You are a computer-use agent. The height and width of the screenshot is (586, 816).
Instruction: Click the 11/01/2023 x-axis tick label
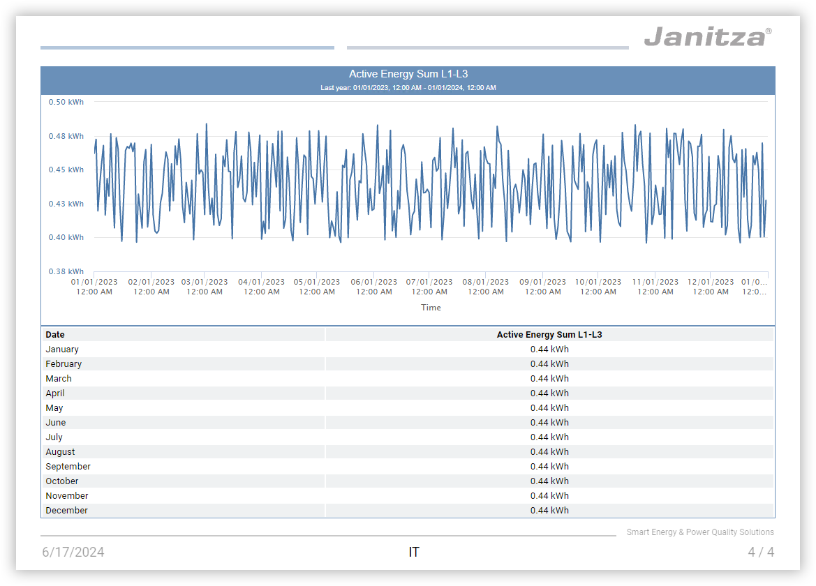pos(655,287)
